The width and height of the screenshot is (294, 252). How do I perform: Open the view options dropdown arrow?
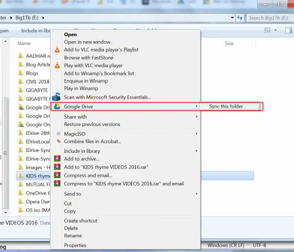(275, 30)
